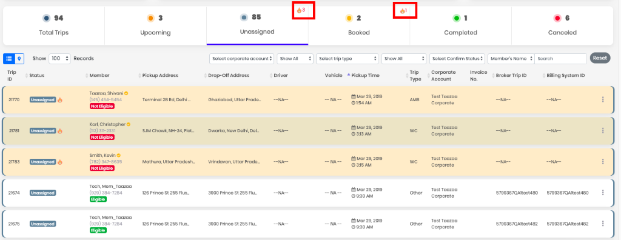Sort table by Driver column
The width and height of the screenshot is (621, 240).
(x=281, y=75)
